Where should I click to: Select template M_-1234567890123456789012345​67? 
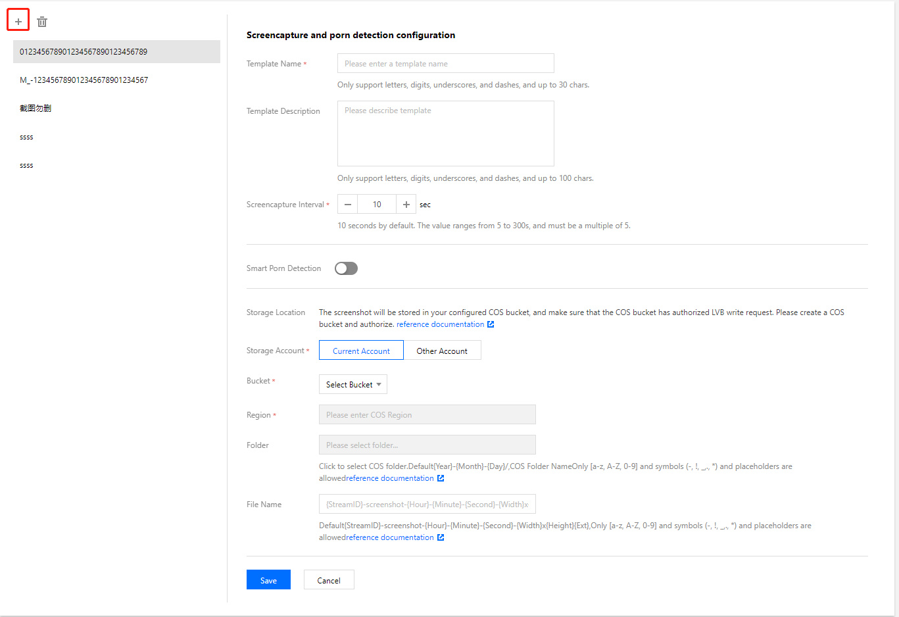pyautogui.click(x=116, y=80)
